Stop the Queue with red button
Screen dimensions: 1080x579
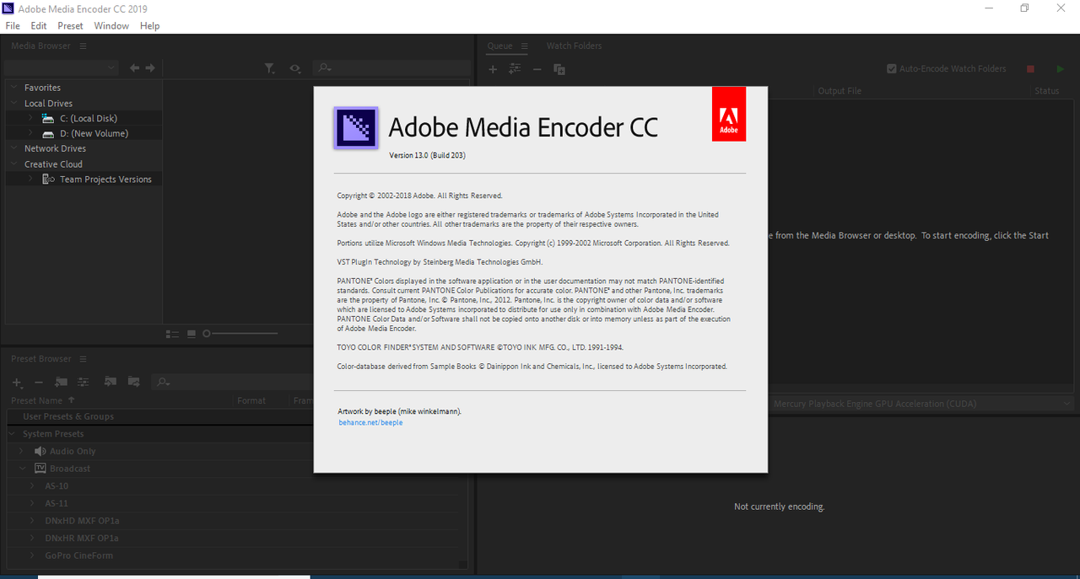(1030, 69)
